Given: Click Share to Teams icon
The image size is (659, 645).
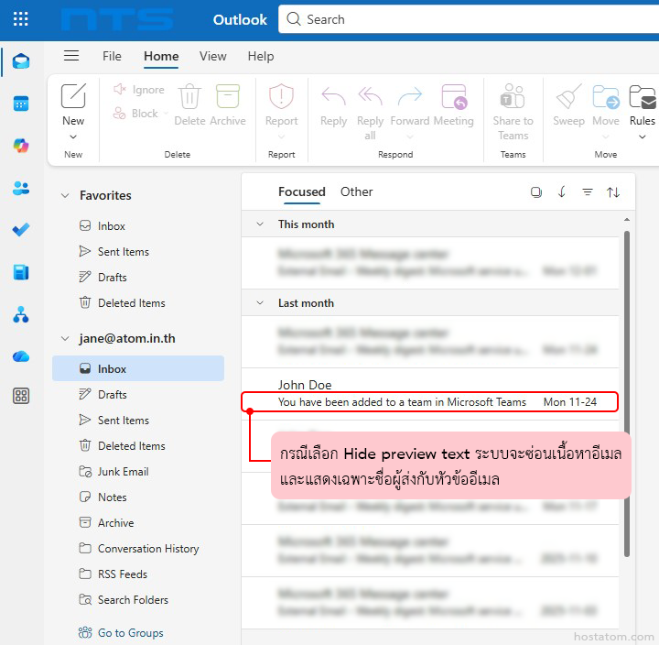Looking at the screenshot, I should 513,96.
